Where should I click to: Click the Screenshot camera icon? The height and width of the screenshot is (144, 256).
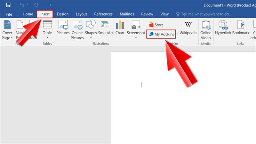[136, 25]
